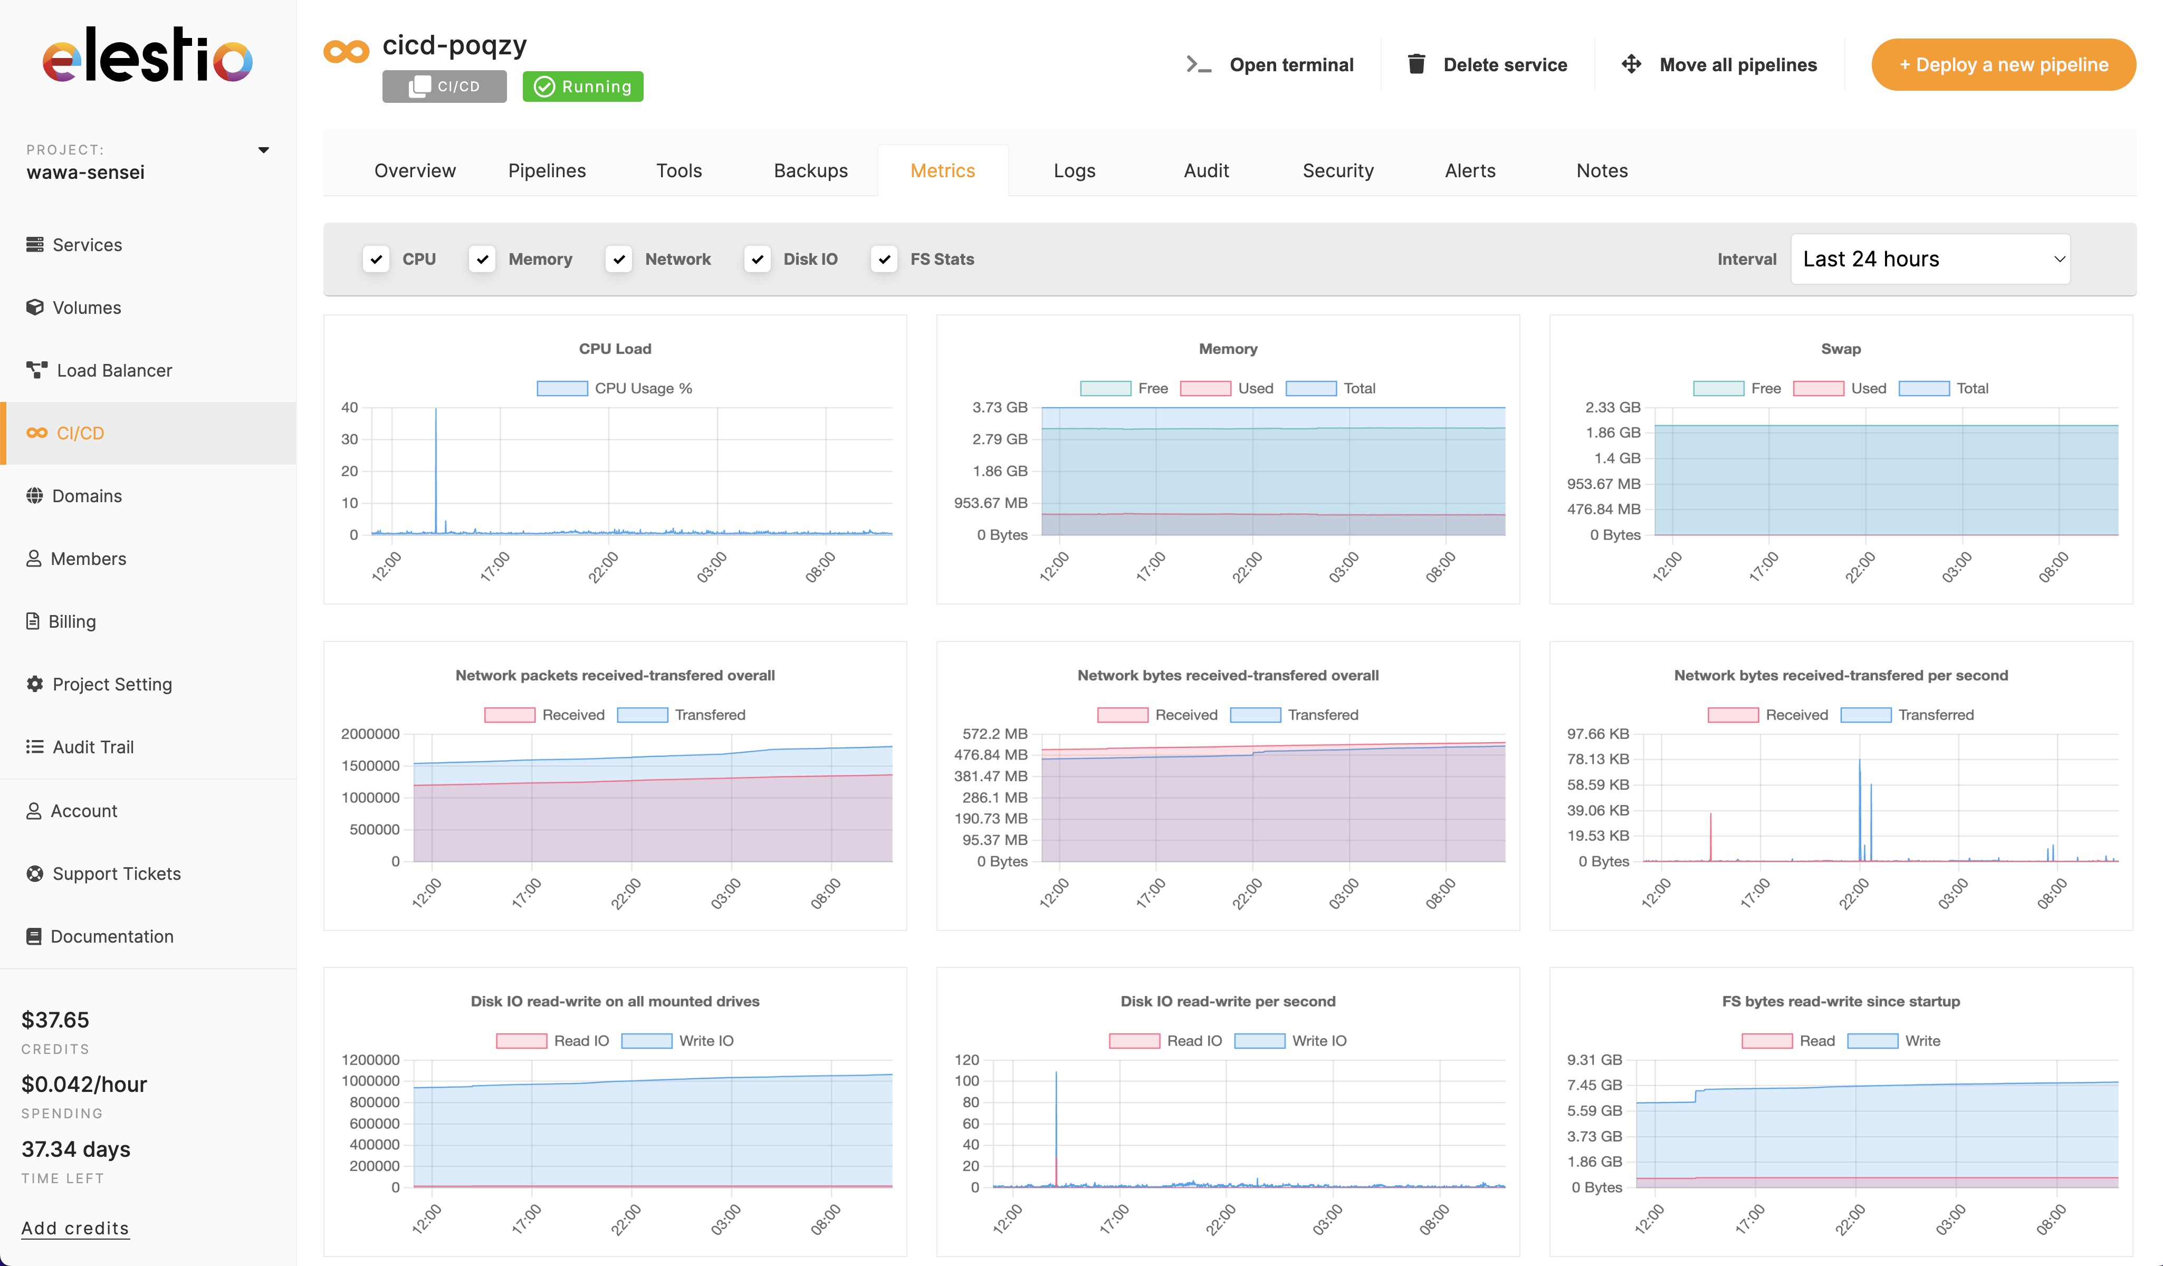Open Support Tickets from the sidebar
2163x1266 pixels.
(x=117, y=873)
